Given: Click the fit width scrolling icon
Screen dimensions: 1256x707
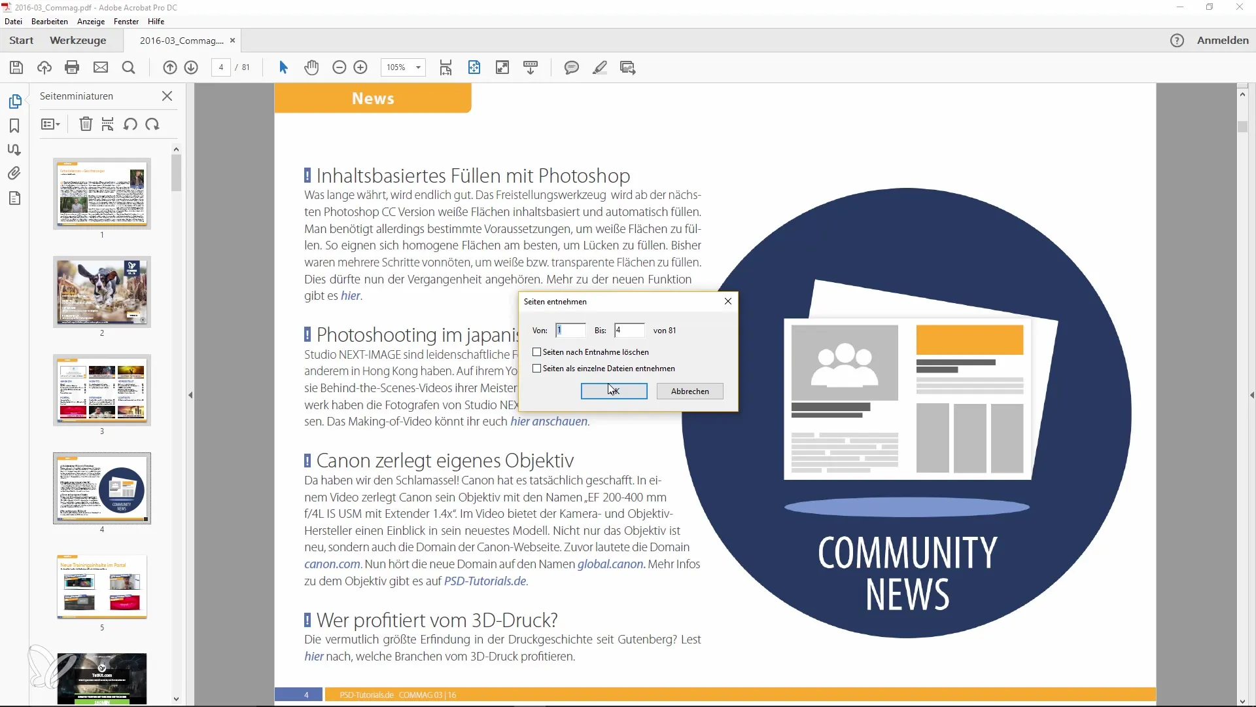Looking at the screenshot, I should [446, 67].
